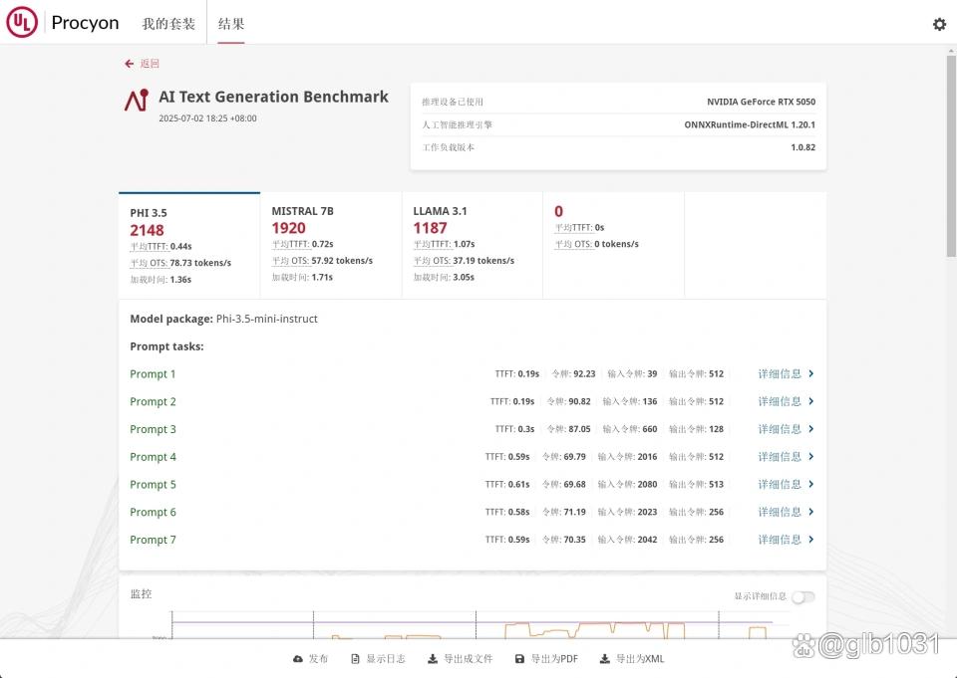Click the monitoring chart graph area

click(x=473, y=624)
